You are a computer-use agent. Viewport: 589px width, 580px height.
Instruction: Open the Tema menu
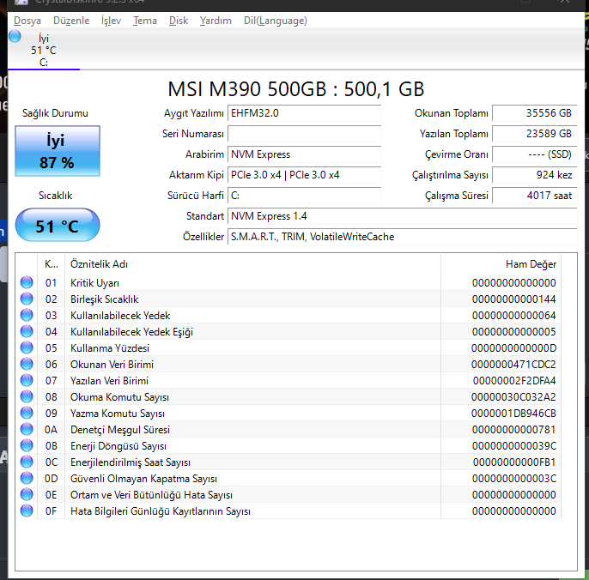145,21
